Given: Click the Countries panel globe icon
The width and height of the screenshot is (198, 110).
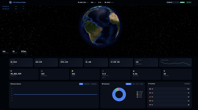Looking at the screenshot, I should 149,84.
